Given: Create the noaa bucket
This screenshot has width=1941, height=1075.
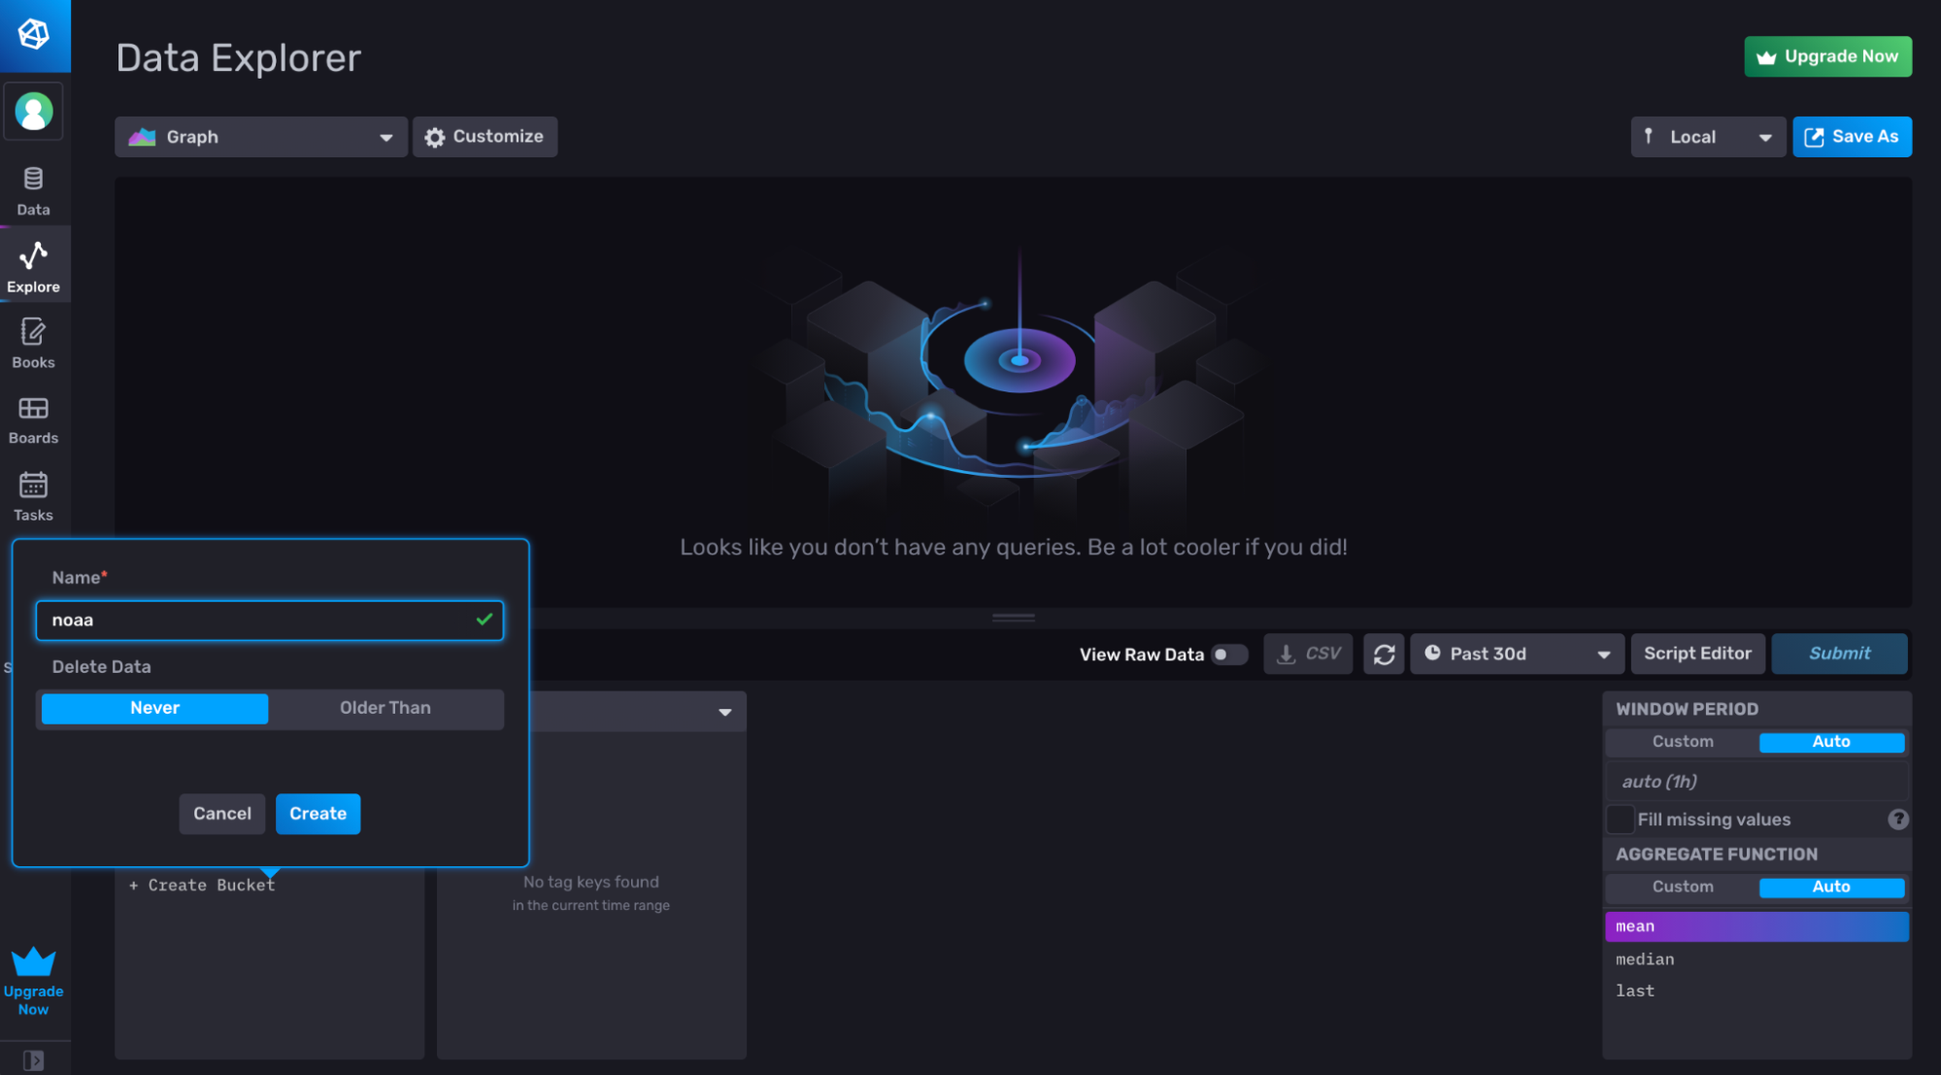Looking at the screenshot, I should click(x=318, y=814).
